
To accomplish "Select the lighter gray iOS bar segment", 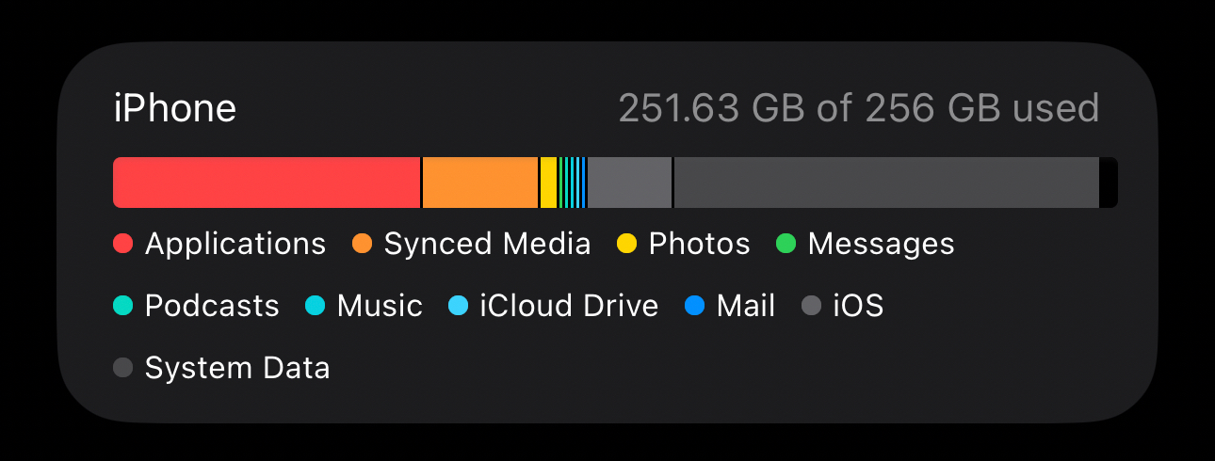I will (629, 183).
